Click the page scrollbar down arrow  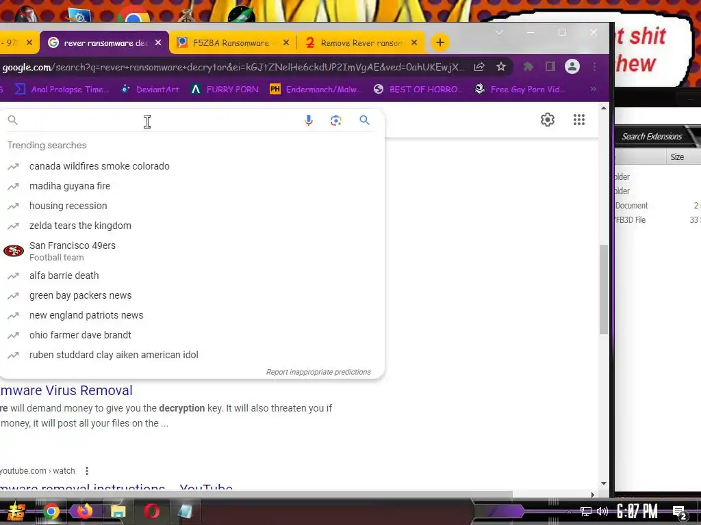[604, 483]
